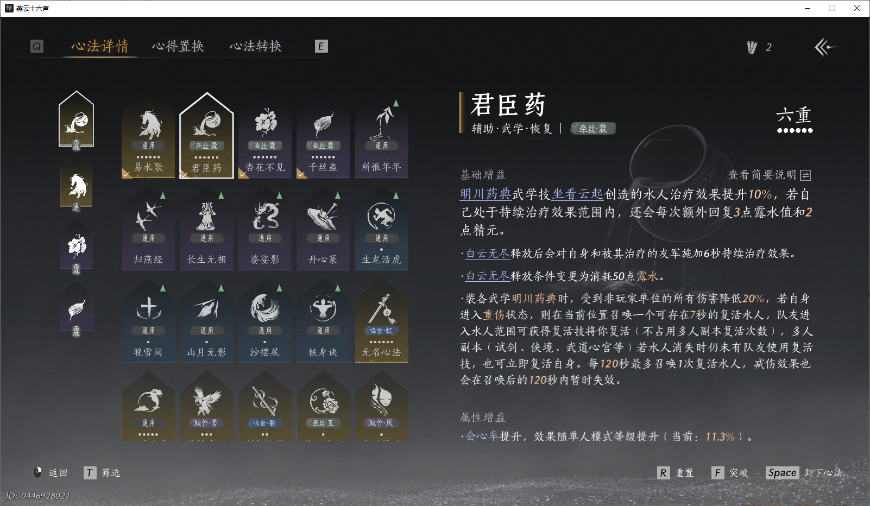This screenshot has width=870, height=506.
Task: Select the 婆娑影 dragon card
Action: point(265,229)
